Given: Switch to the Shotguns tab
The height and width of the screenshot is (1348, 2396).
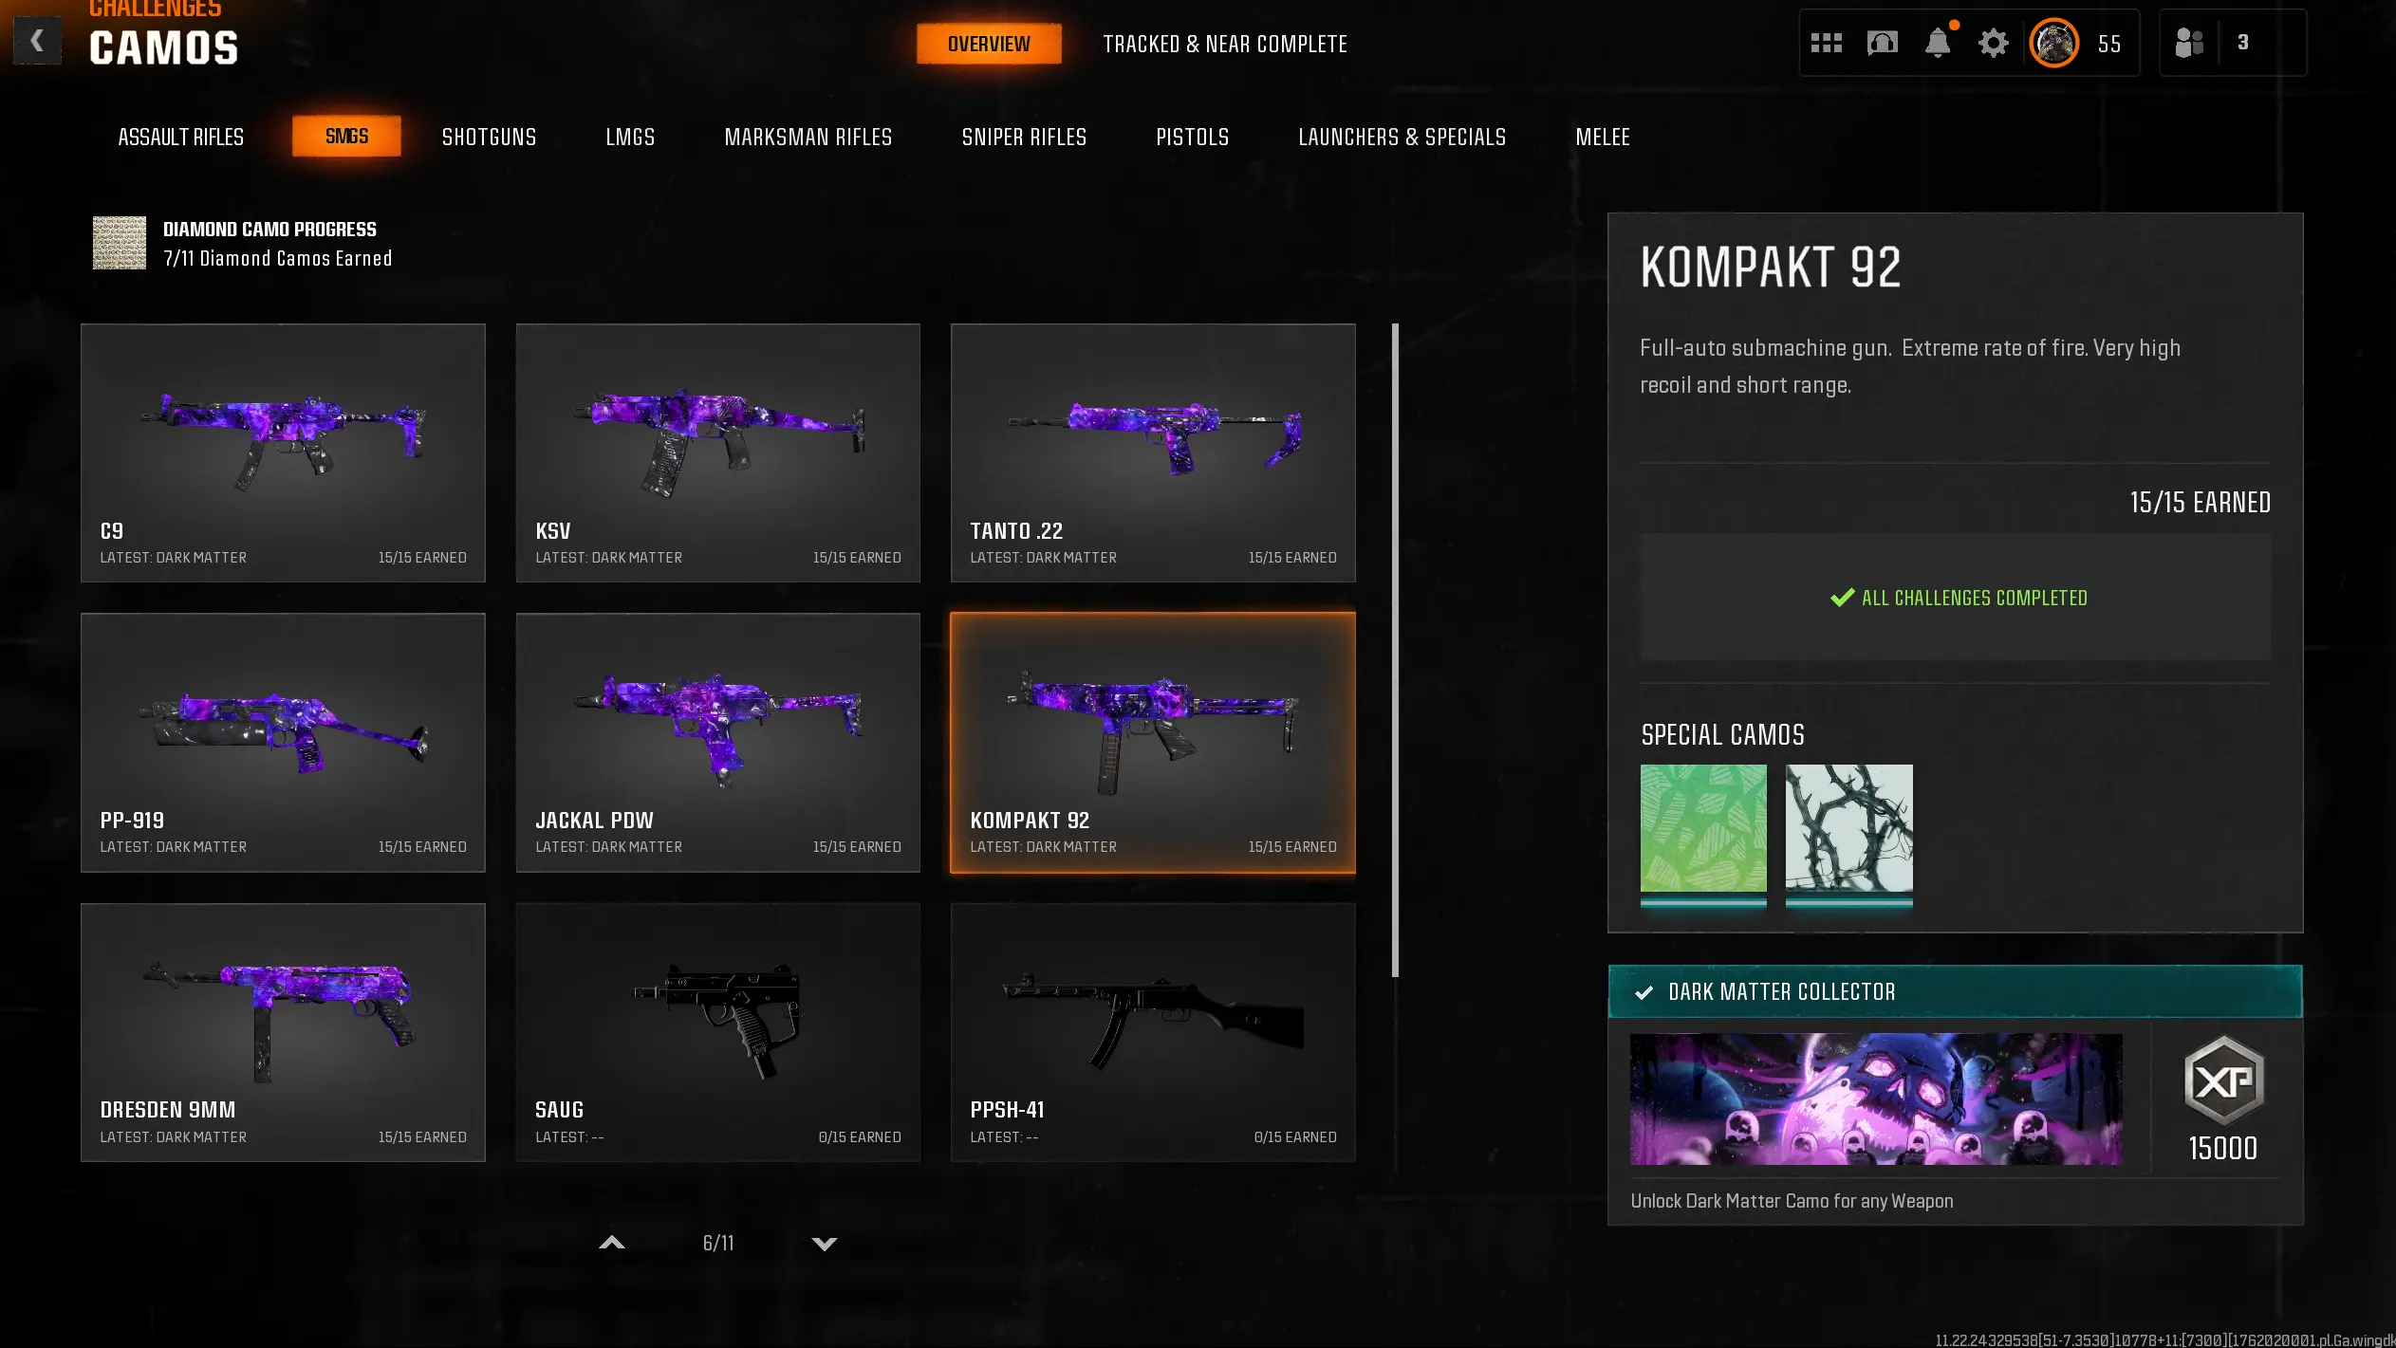Looking at the screenshot, I should click(489, 137).
